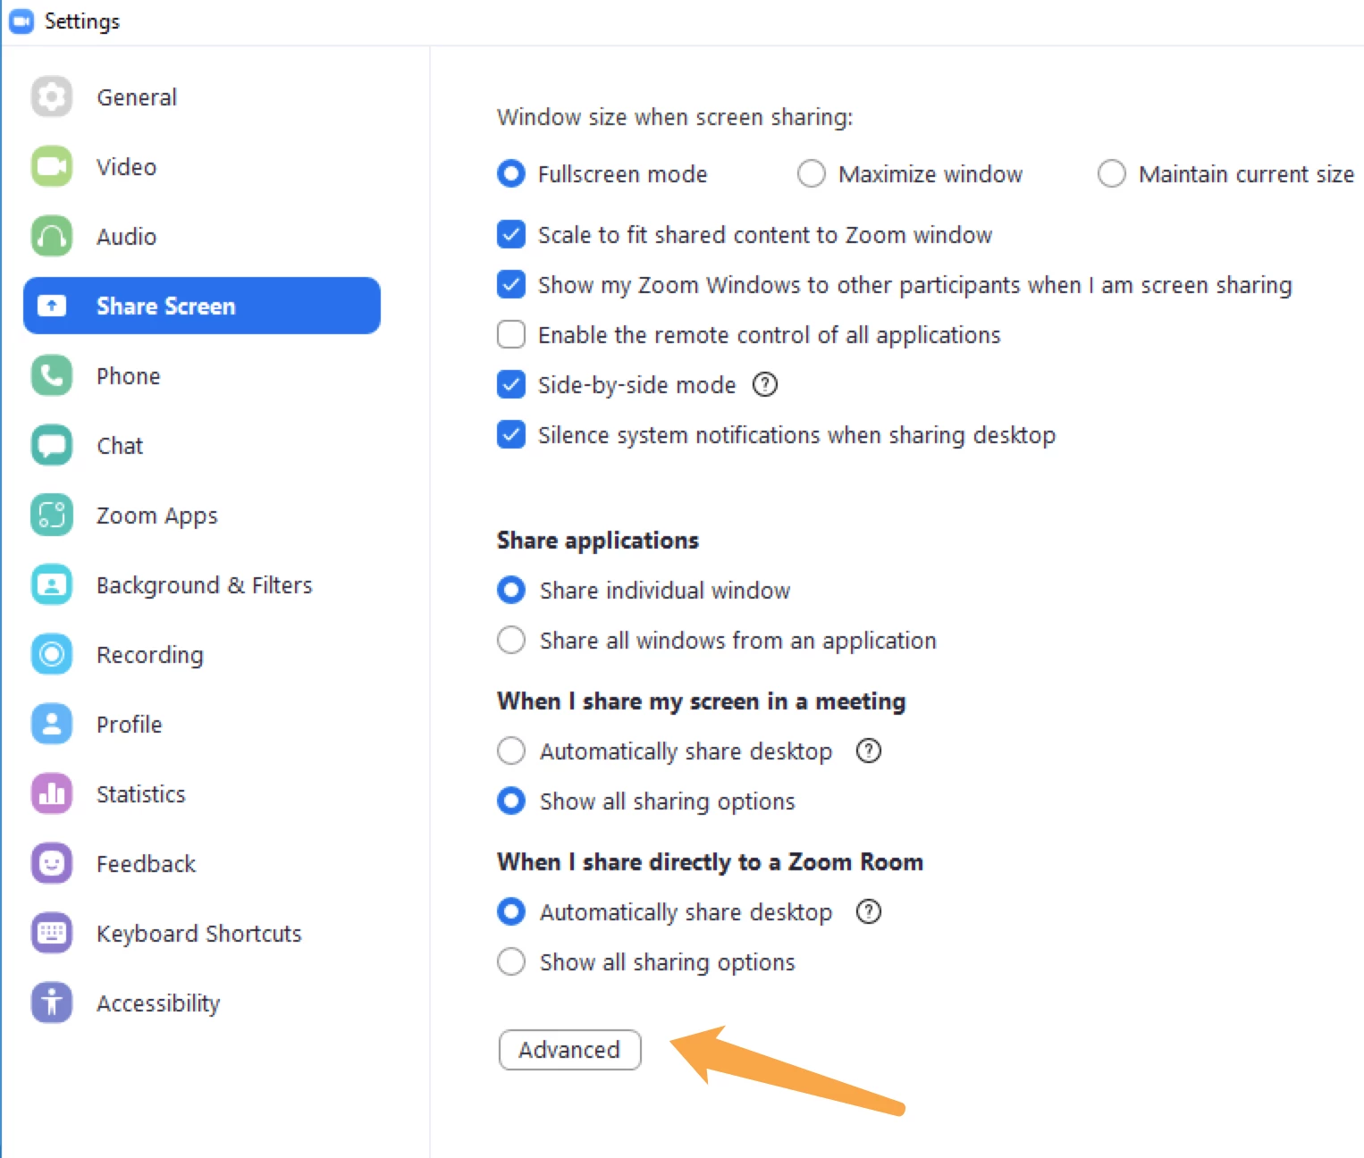Select Maintain current size option

(1112, 173)
